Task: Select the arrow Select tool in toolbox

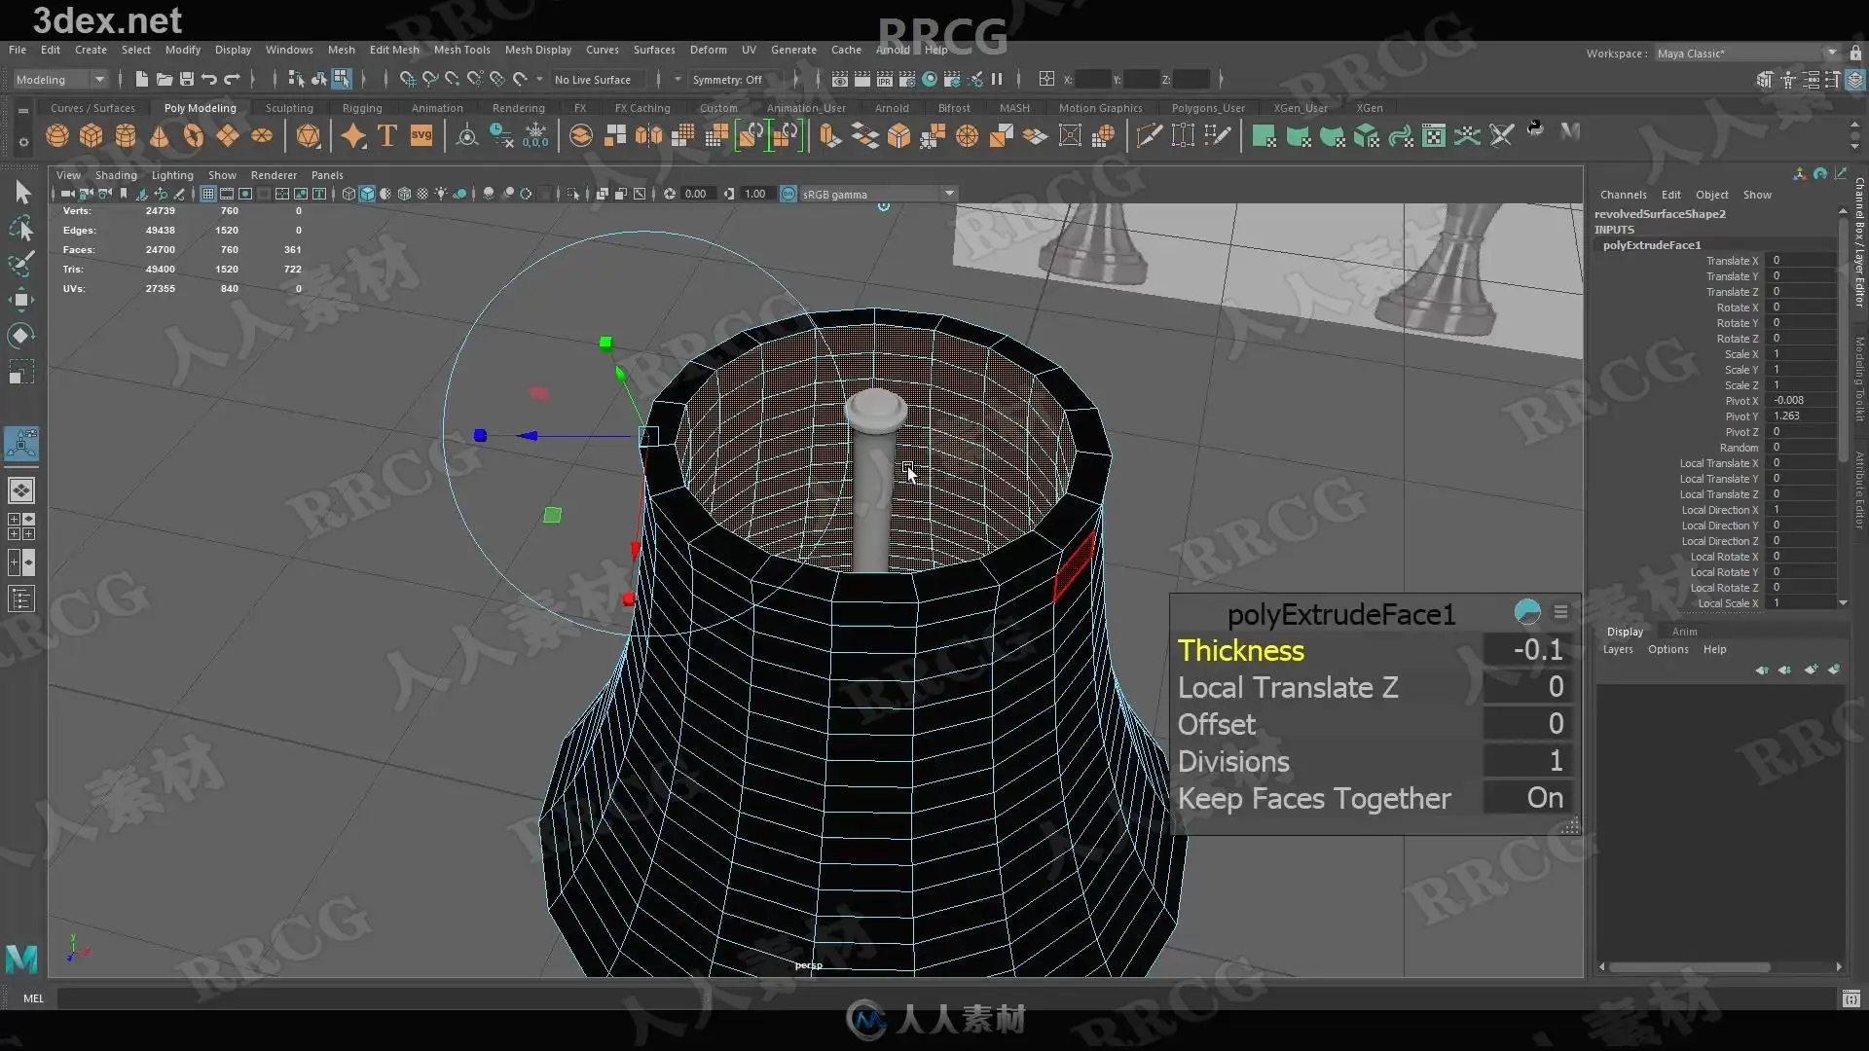Action: [x=22, y=192]
